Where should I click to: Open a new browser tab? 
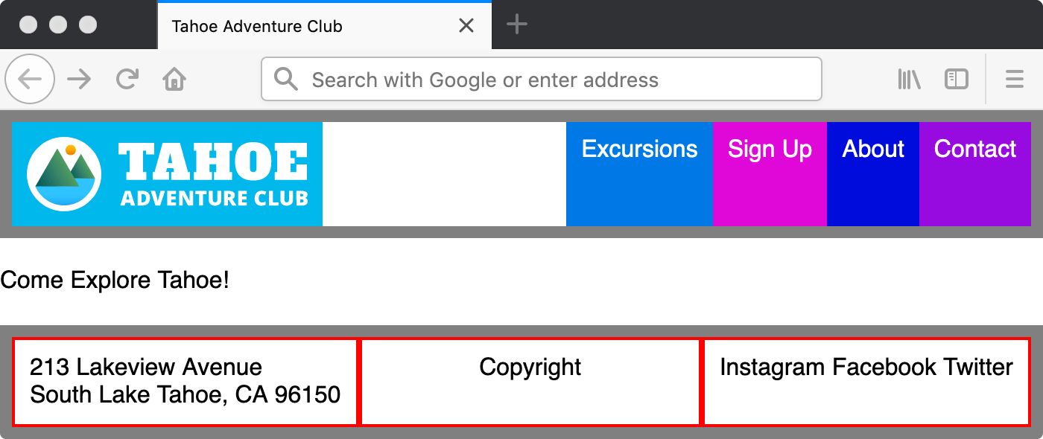517,25
